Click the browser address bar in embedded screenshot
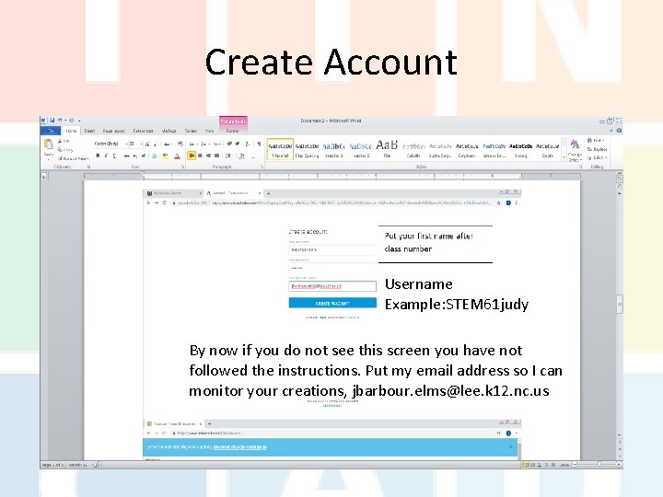Screen dimensions: 663x497 pyautogui.click(x=331, y=202)
